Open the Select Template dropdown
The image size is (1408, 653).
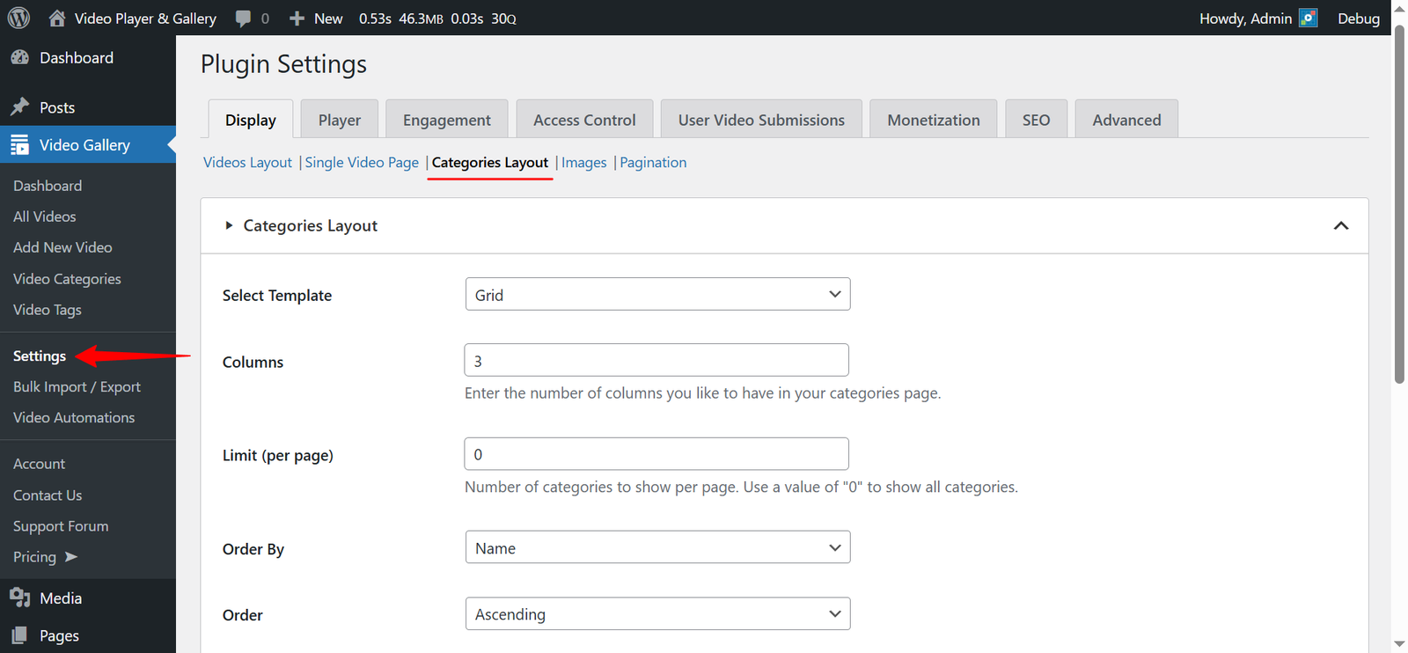click(x=657, y=295)
